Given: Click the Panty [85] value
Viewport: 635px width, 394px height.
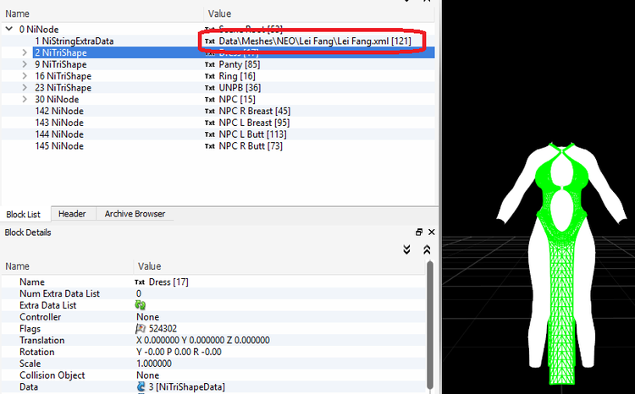Looking at the screenshot, I should coord(240,64).
